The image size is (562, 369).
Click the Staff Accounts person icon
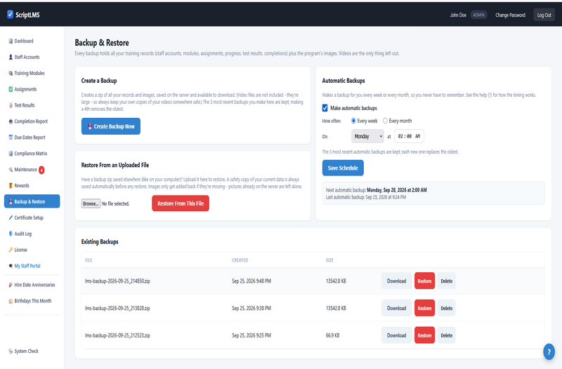pos(11,58)
